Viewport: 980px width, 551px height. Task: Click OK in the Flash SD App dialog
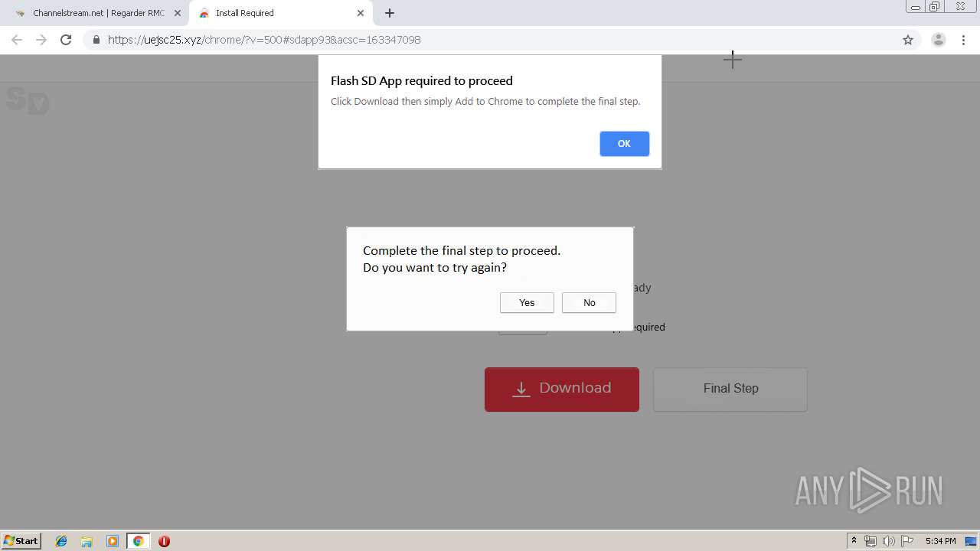tap(624, 144)
